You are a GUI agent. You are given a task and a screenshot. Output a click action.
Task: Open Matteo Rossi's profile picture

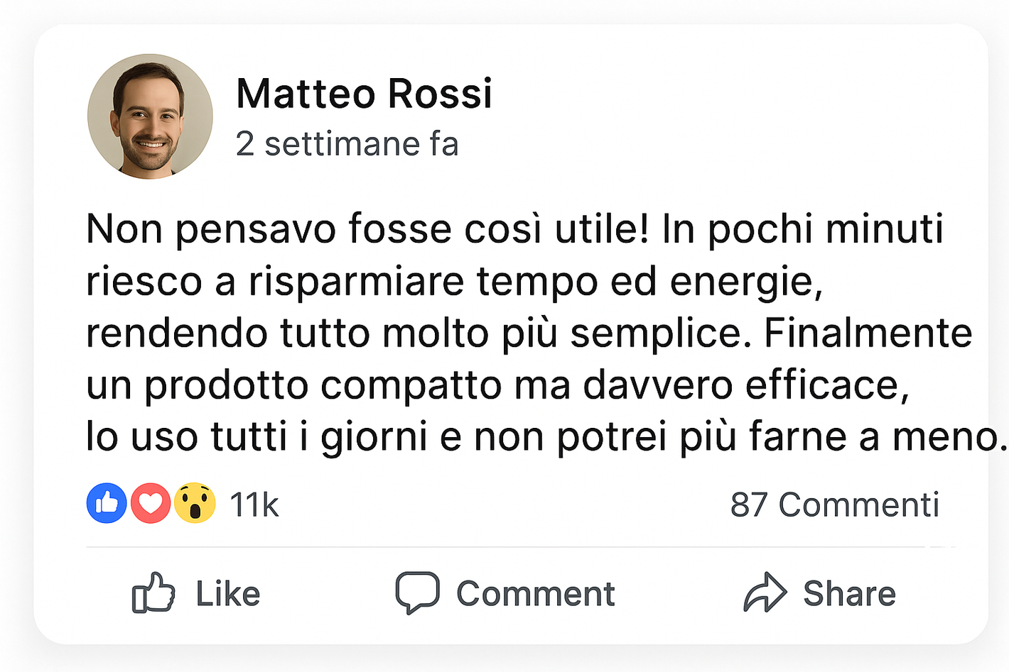point(150,116)
